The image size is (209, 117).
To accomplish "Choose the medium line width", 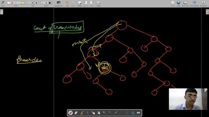I will [x=33, y=3].
